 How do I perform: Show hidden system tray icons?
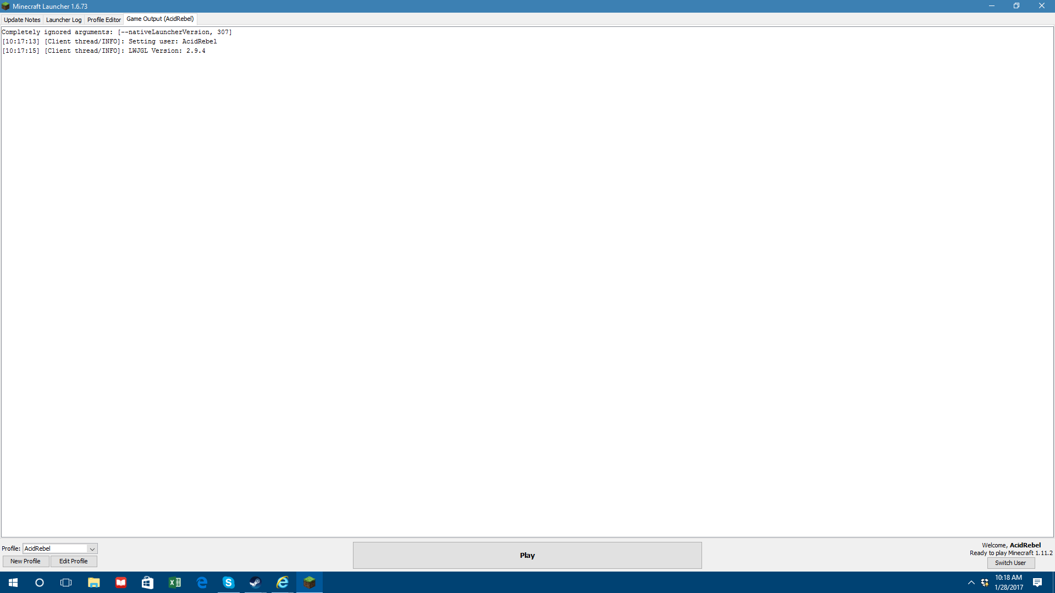971,583
